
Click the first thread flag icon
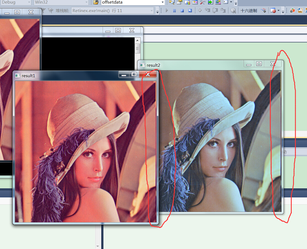tap(44, 10)
